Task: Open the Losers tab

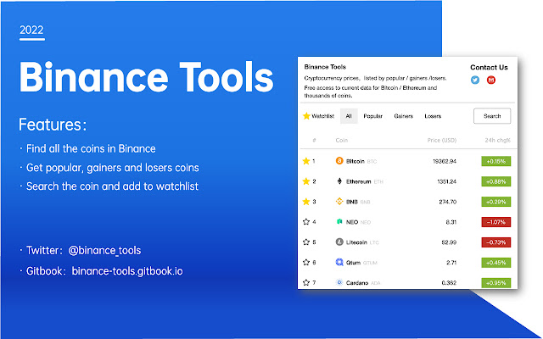Action: (x=433, y=116)
